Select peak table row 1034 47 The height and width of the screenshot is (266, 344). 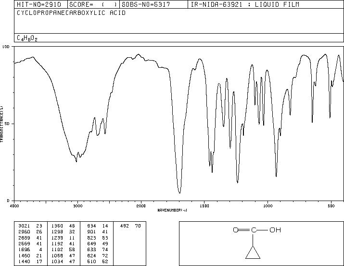click(x=63, y=262)
